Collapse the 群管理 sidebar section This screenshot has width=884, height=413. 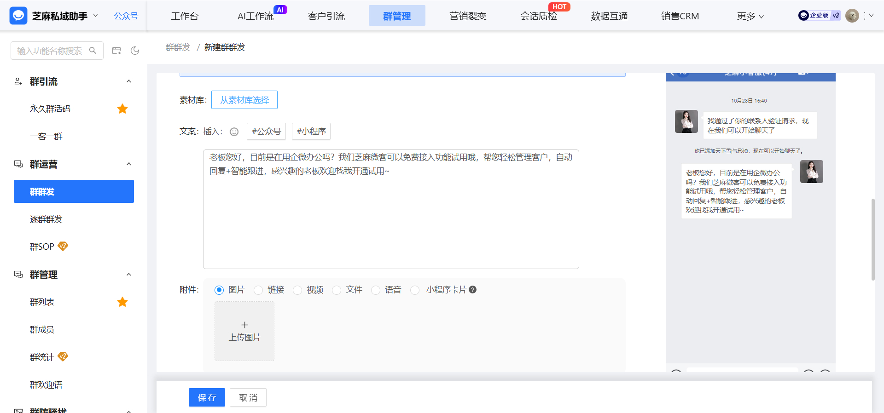(129, 275)
